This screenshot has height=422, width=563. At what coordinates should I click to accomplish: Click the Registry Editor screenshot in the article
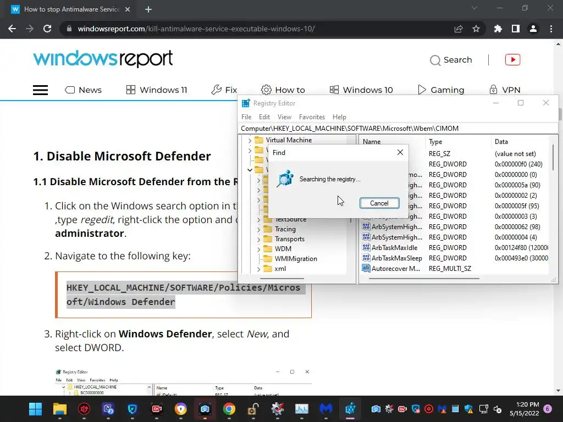183,382
